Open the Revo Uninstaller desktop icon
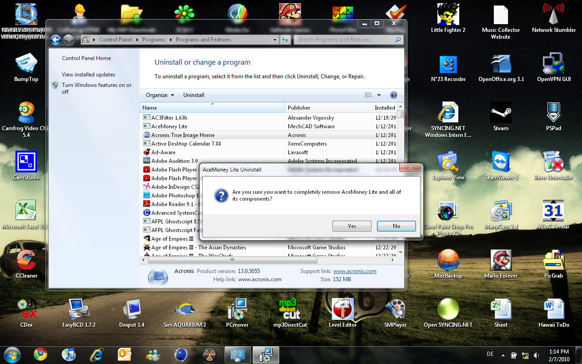Screen dimensions: 582x364 (x=553, y=163)
